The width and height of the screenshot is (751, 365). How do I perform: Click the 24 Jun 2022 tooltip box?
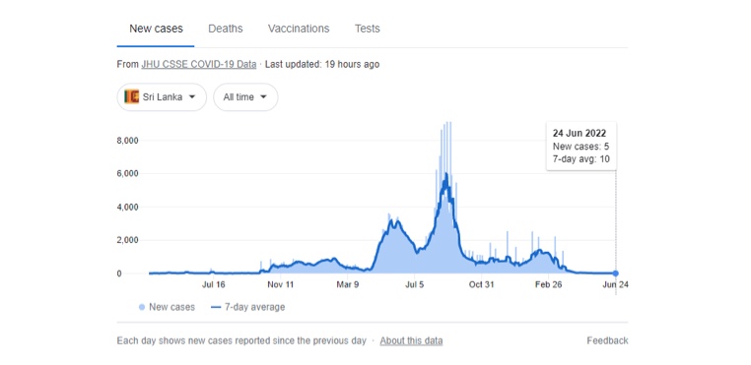[580, 147]
